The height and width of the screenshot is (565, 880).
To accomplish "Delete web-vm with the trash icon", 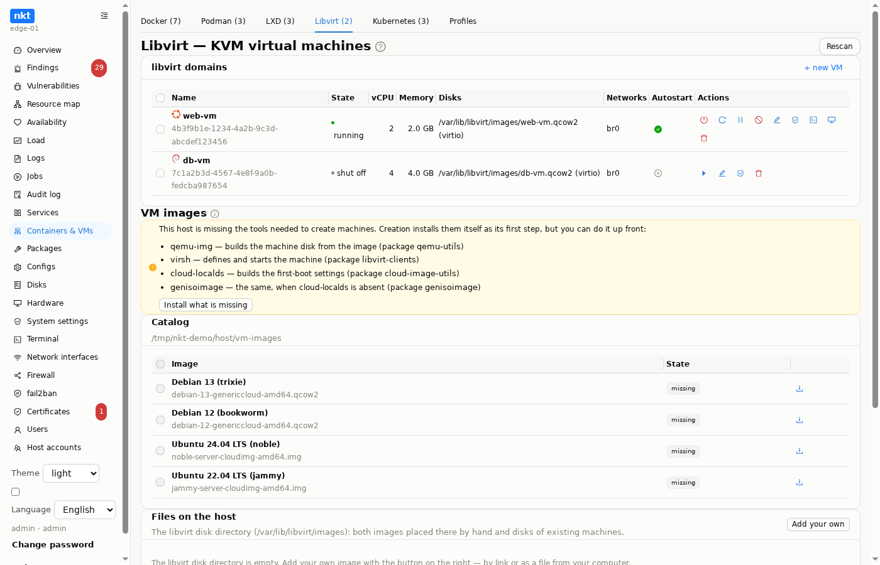I will [704, 138].
